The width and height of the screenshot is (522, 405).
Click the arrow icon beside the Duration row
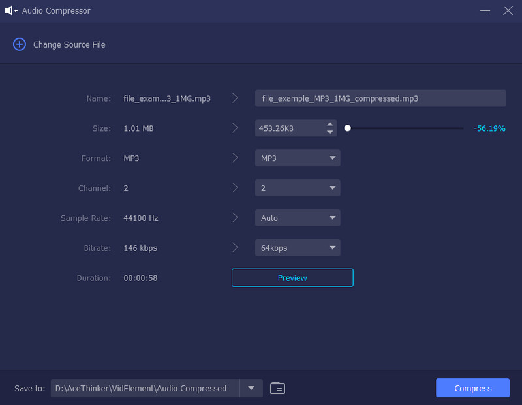235,278
